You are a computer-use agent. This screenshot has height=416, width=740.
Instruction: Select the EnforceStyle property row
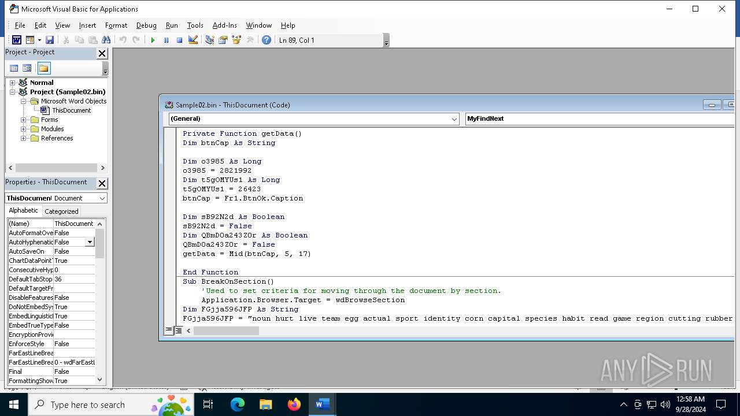point(51,344)
